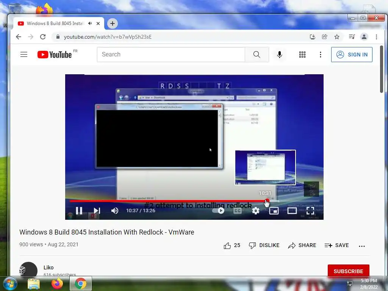Click the DISLIKE button
This screenshot has width=388, height=291.
264,246
